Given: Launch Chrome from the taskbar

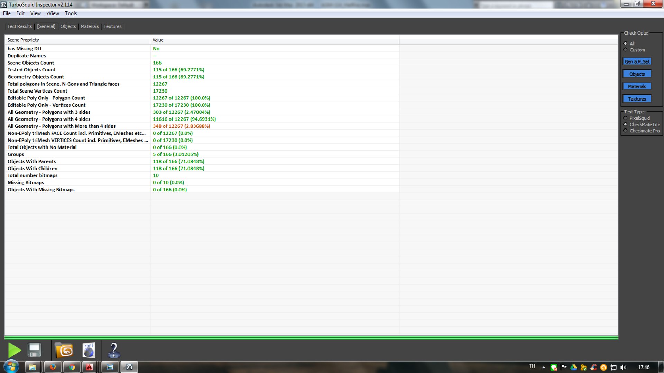Looking at the screenshot, I should pos(72,367).
